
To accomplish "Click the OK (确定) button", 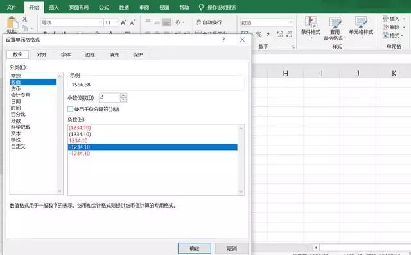I will click(x=194, y=248).
